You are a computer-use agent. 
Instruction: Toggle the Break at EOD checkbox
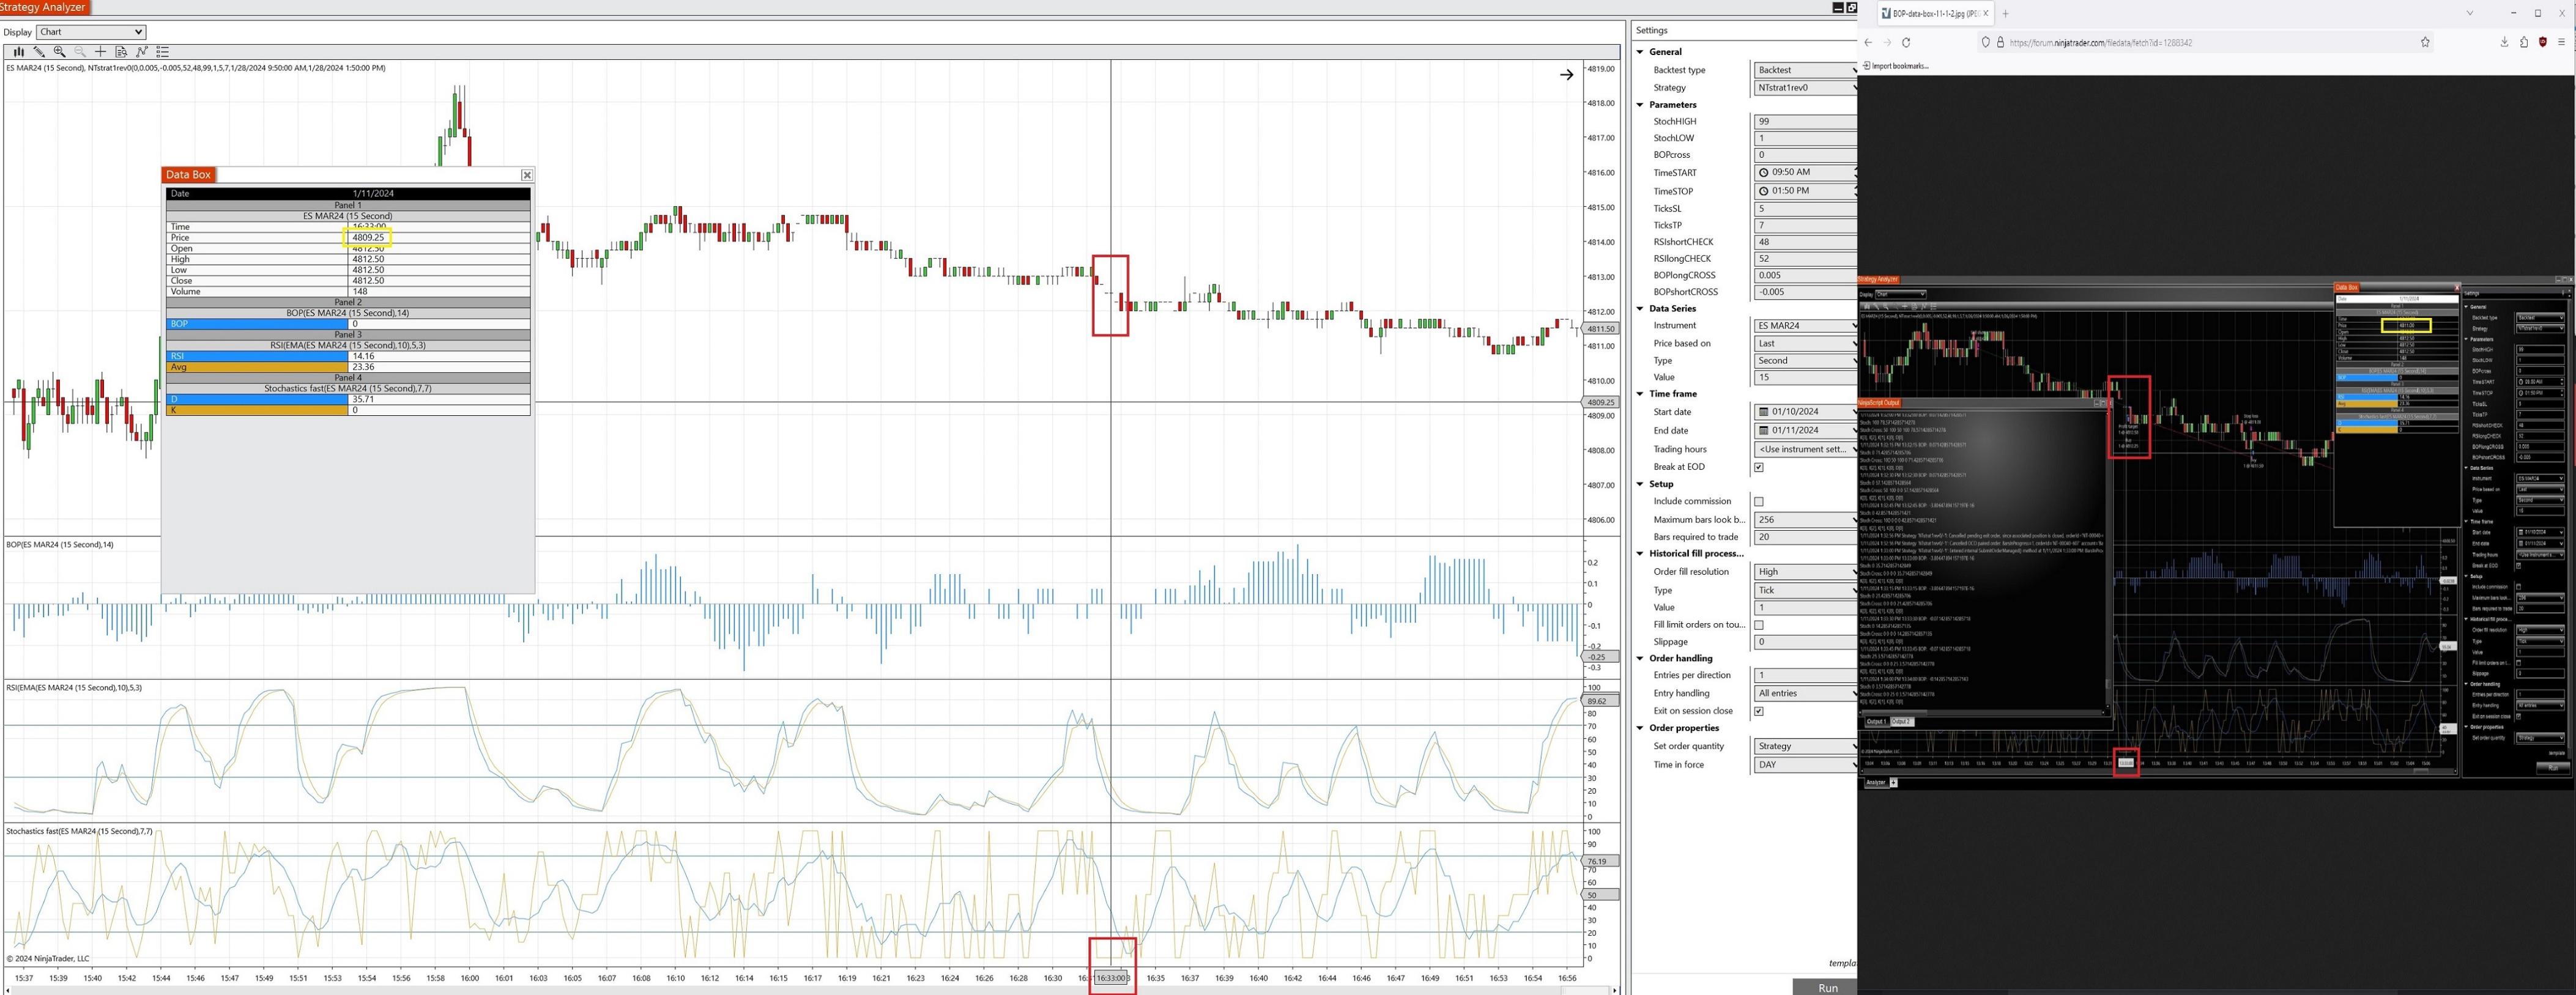1759,467
